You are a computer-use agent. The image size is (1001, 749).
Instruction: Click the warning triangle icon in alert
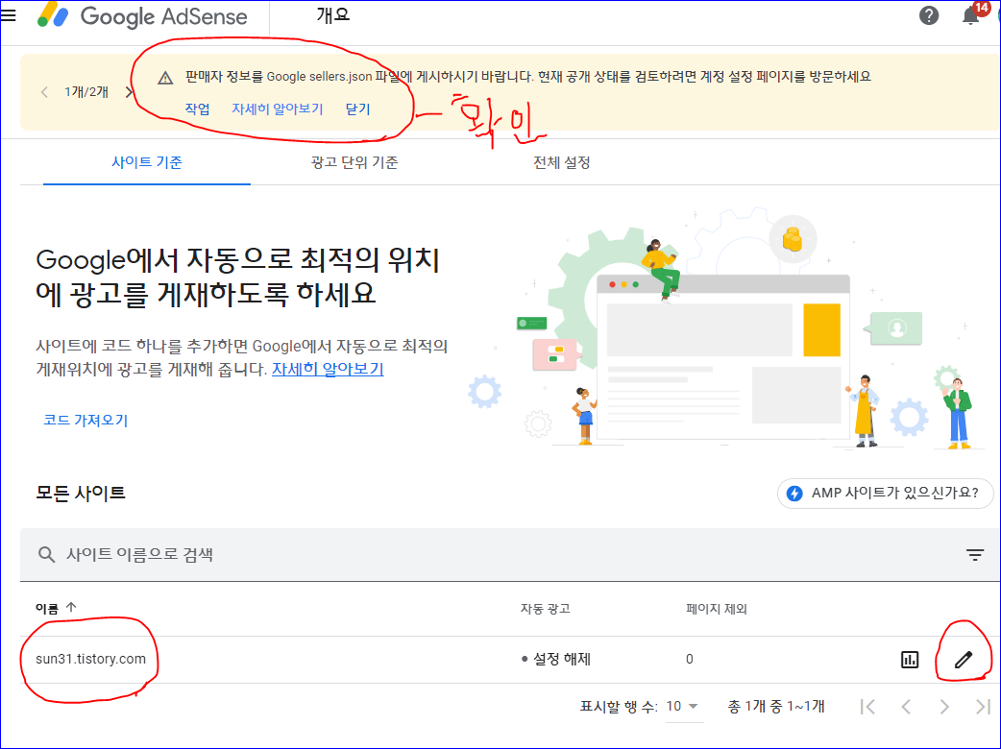[x=165, y=78]
